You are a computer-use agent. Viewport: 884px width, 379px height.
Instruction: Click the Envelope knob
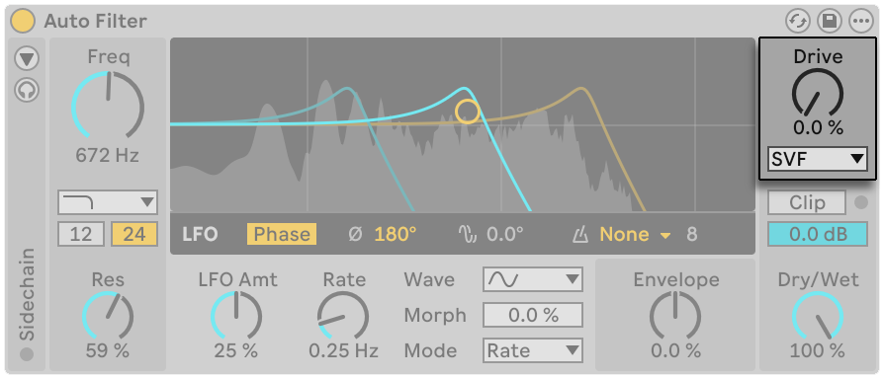tap(675, 317)
